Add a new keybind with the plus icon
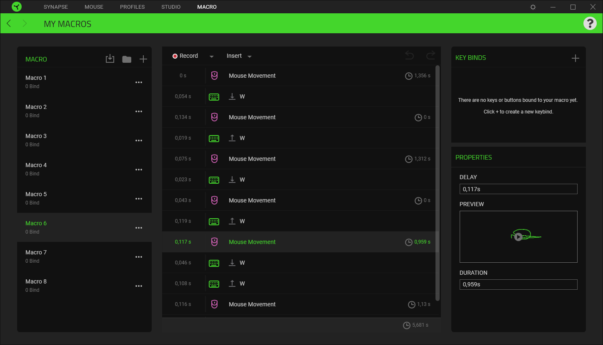Screen dimensions: 603x345 (575, 58)
